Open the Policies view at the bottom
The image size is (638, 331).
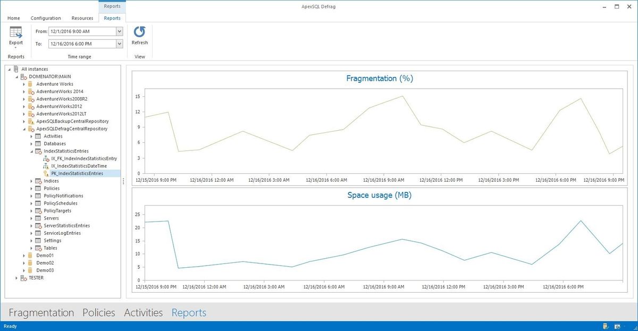coord(98,313)
